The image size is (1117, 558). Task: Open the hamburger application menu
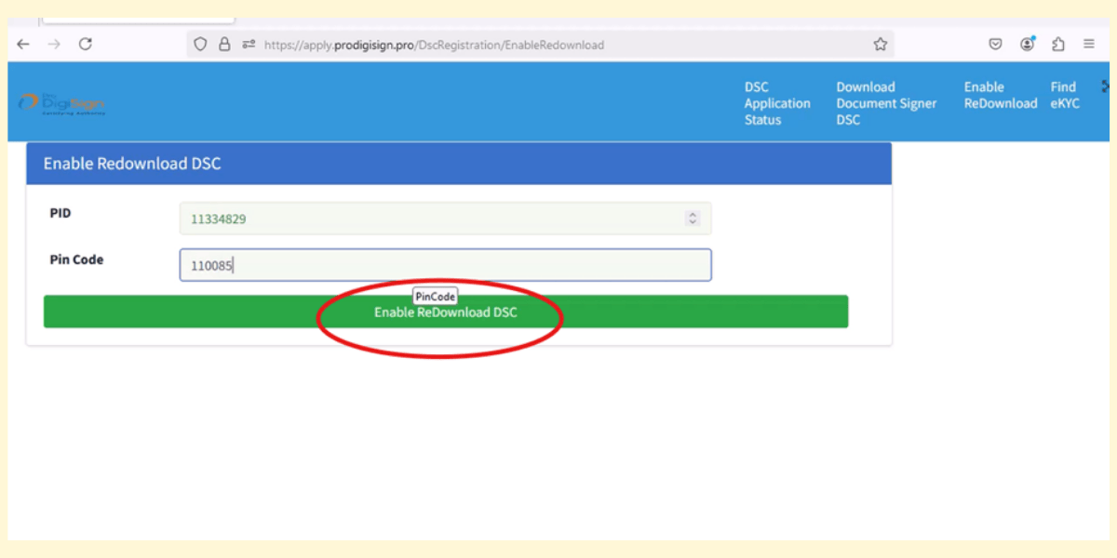tap(1088, 44)
